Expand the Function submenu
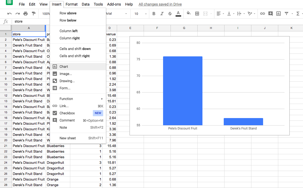This screenshot has height=188, width=303. [x=78, y=99]
